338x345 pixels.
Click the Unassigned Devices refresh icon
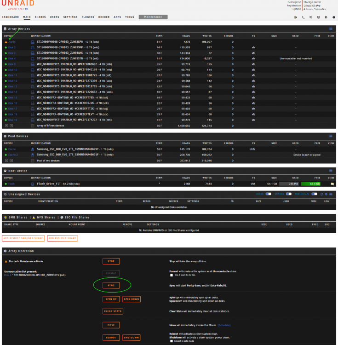[x=322, y=194]
